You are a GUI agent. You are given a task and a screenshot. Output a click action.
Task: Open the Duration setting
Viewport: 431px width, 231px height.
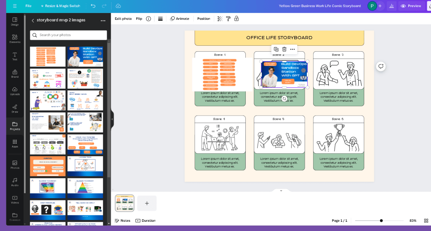coord(145,220)
